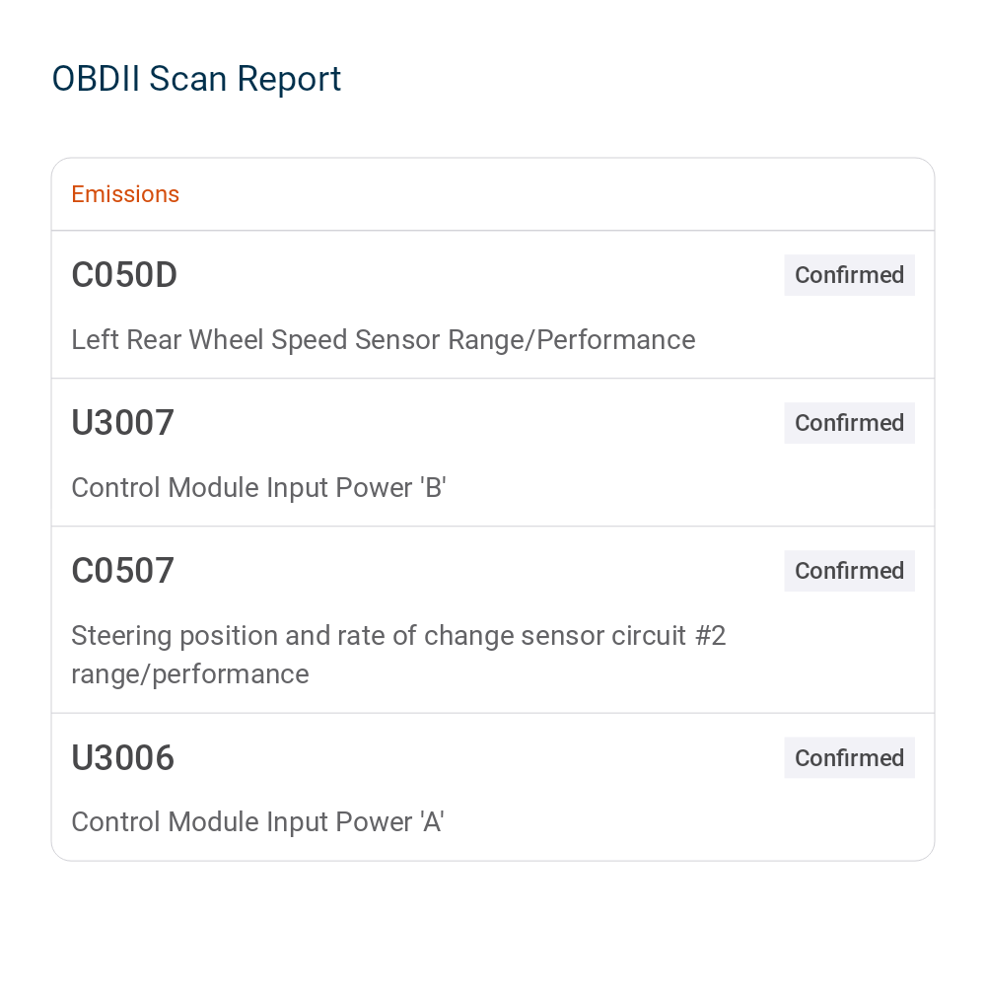986x986 pixels.
Task: Select Control Module Input Power 'B' text
Action: 258,488
